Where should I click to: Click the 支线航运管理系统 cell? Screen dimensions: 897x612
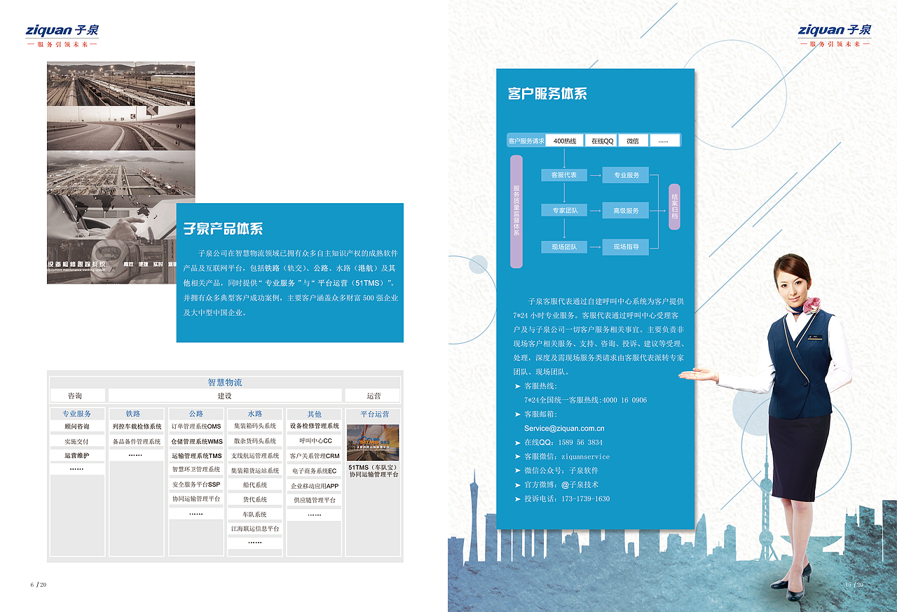pos(255,456)
